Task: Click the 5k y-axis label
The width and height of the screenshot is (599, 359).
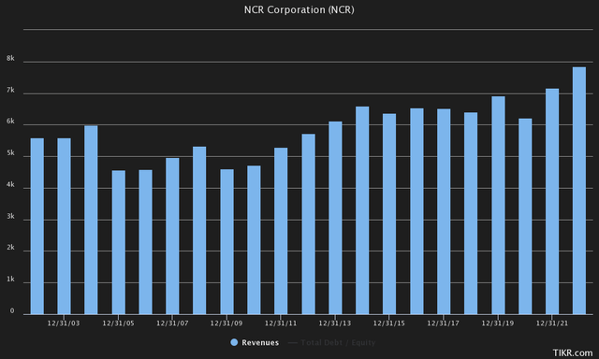Action: tap(10, 153)
